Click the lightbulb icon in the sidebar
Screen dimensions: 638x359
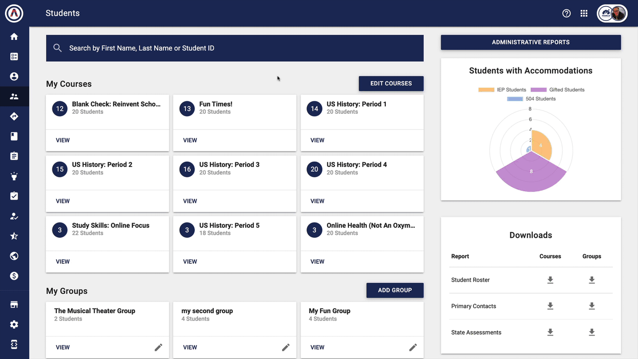(14, 176)
